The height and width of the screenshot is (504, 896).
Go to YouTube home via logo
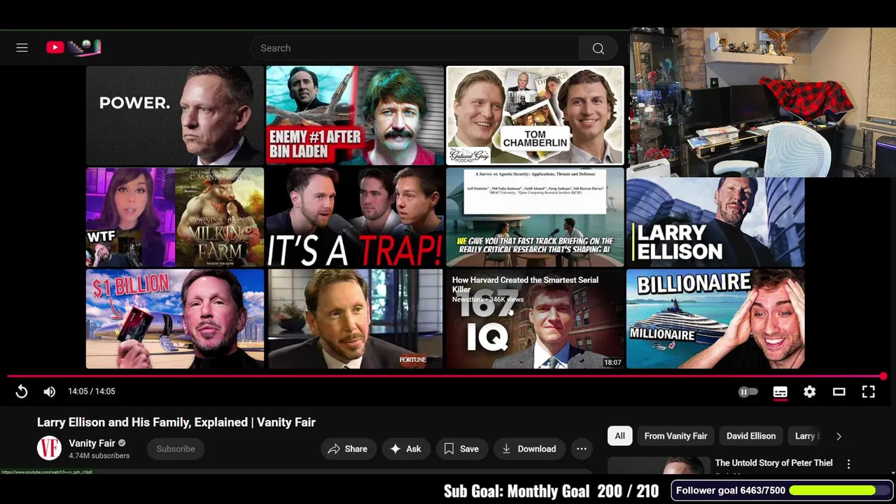(73, 48)
